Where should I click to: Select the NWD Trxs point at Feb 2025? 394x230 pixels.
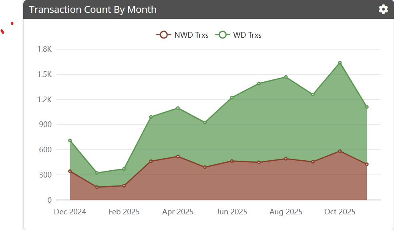pos(124,186)
